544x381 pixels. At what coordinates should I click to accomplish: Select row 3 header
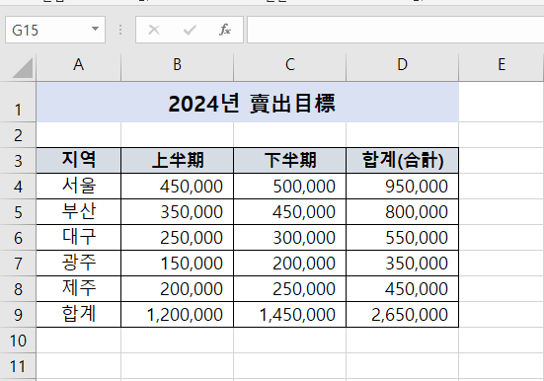point(18,161)
